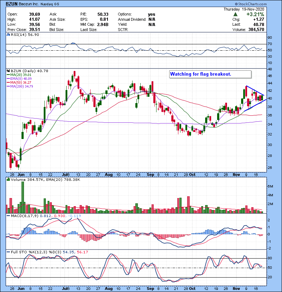The width and height of the screenshot is (282, 292).
Task: Click the green up-arrow change icon
Action: point(235,14)
